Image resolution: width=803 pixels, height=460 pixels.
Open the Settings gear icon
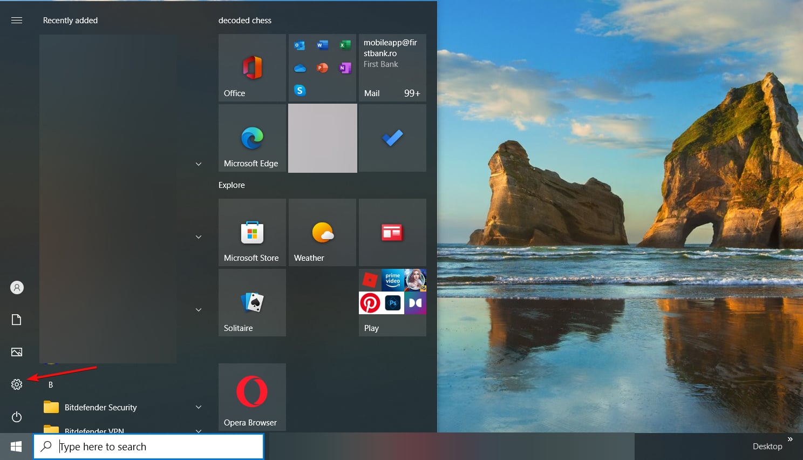point(16,384)
